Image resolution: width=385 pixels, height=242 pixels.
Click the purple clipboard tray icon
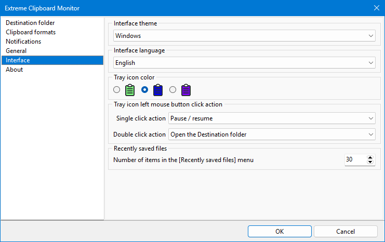tap(186, 90)
